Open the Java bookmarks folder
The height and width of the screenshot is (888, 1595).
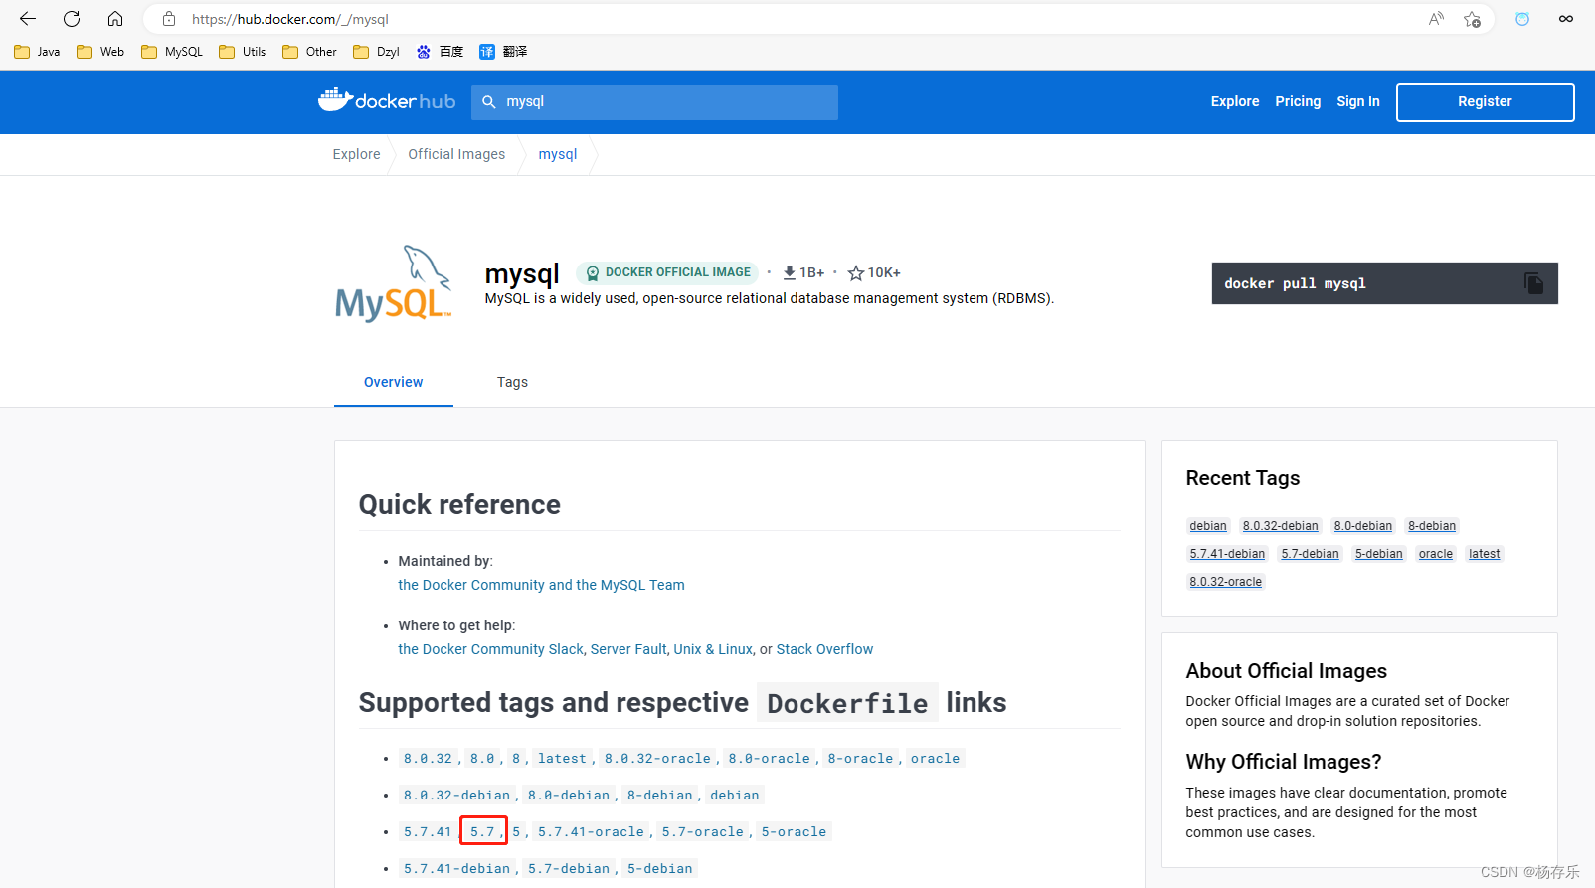click(37, 52)
